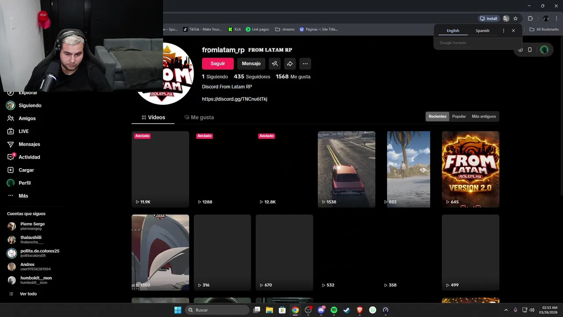Open the Version 2.0 video thumbnail

(471, 169)
